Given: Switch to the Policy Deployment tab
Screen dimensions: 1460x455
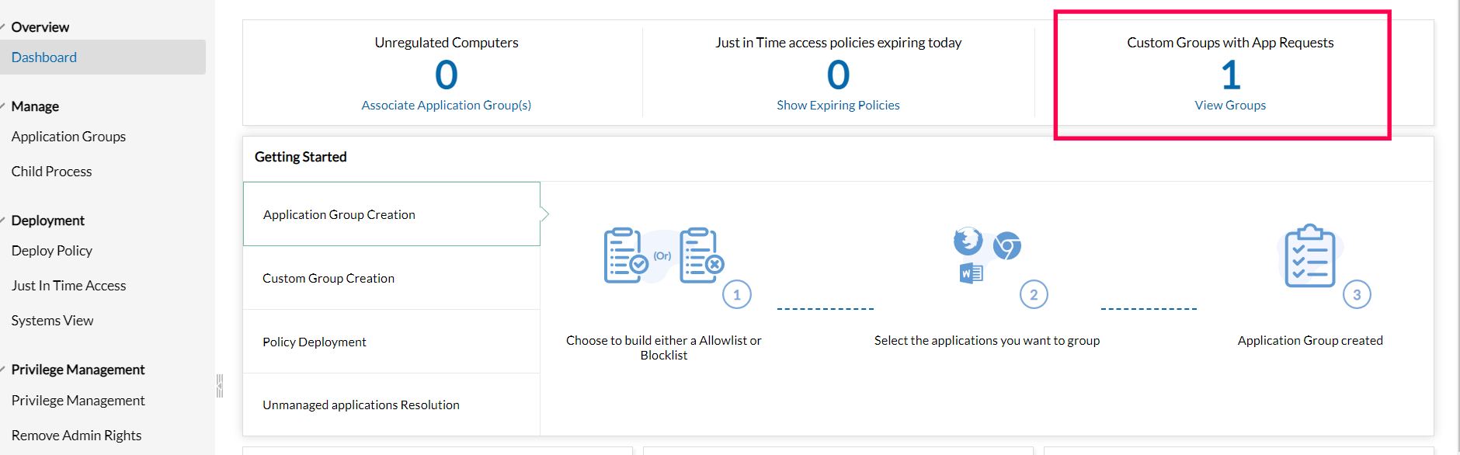Looking at the screenshot, I should (x=315, y=342).
